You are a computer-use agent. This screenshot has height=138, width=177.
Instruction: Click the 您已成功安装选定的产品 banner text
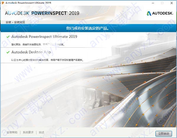(x=88, y=28)
